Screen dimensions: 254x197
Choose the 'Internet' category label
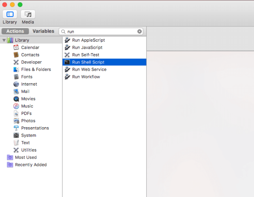tap(29, 84)
